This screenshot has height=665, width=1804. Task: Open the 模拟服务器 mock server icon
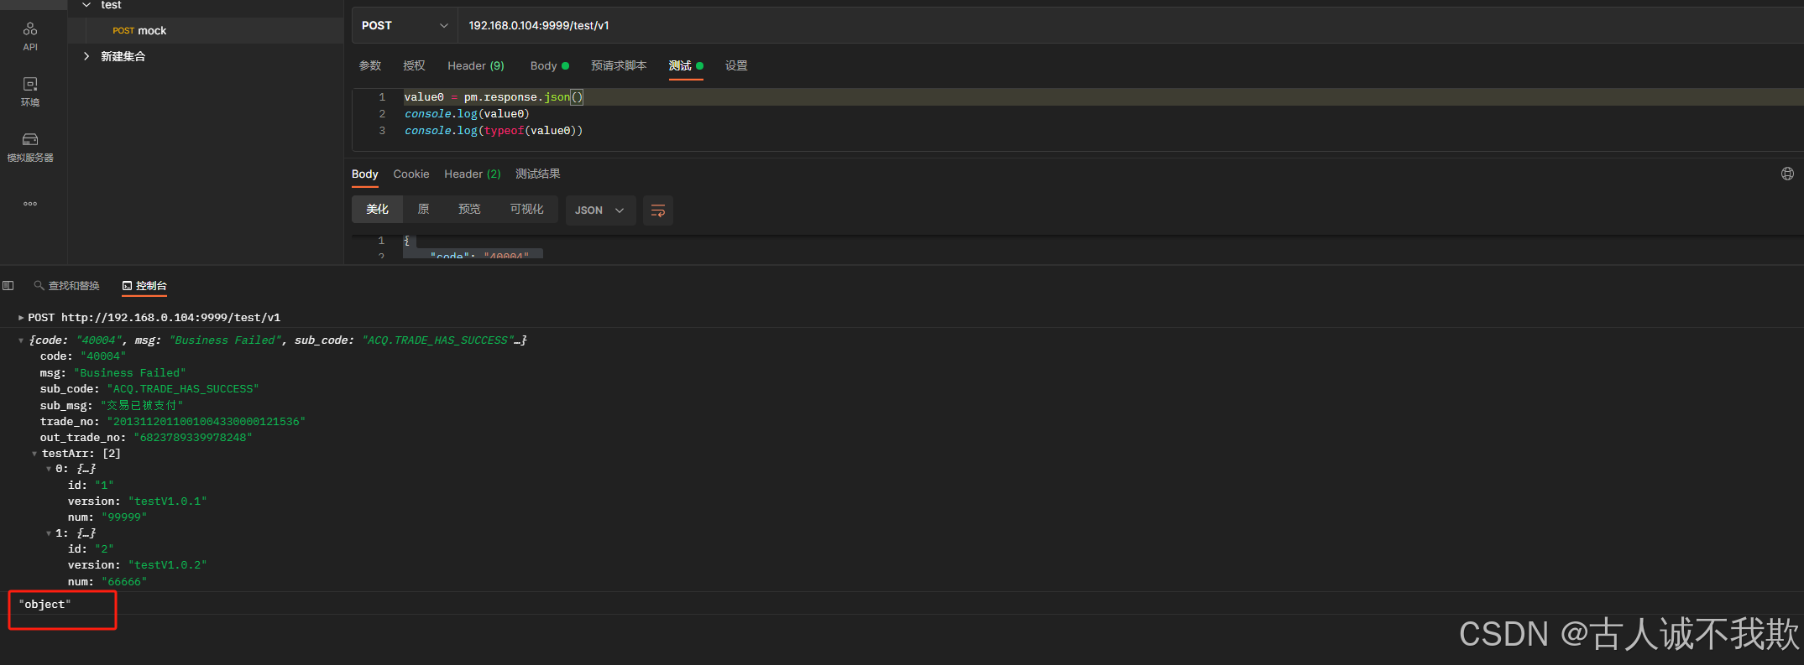tap(30, 147)
